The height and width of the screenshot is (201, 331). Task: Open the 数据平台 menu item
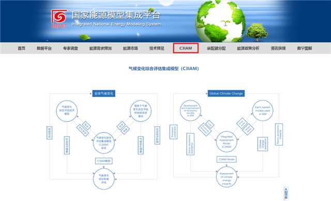click(44, 48)
